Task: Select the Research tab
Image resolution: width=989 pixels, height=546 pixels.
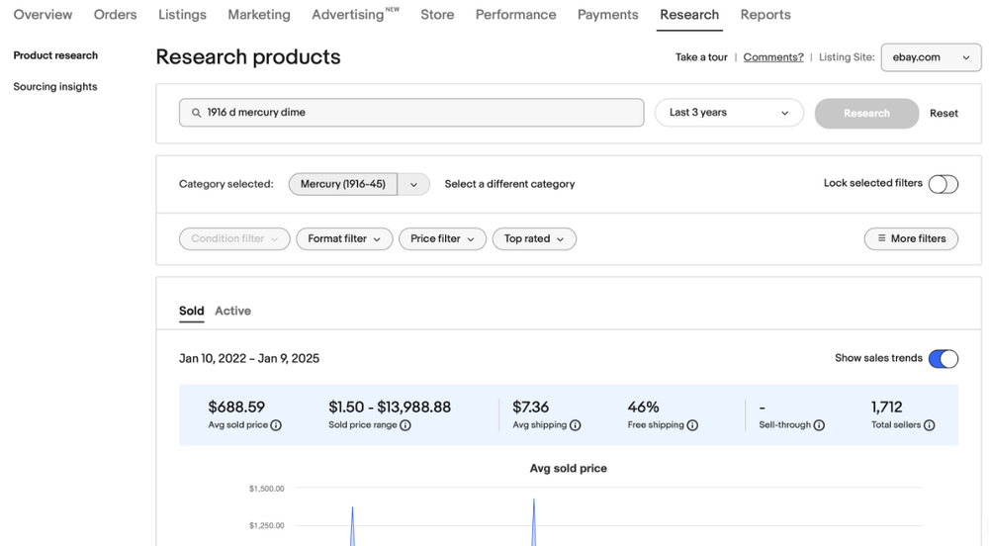Action: pos(689,15)
